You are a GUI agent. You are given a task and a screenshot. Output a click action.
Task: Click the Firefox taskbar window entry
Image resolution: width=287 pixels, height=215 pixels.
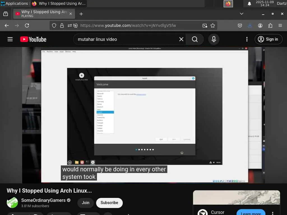coord(59,3)
